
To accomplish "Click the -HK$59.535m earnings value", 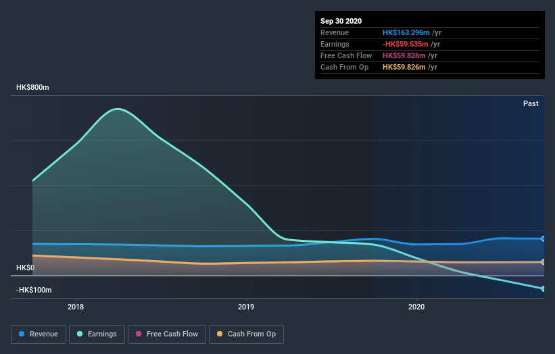I will [406, 44].
